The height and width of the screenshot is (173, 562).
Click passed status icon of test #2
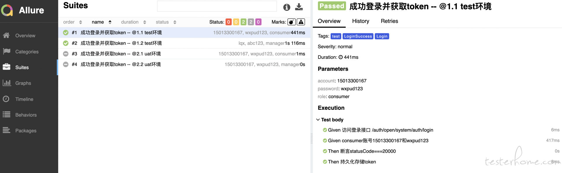pyautogui.click(x=66, y=43)
